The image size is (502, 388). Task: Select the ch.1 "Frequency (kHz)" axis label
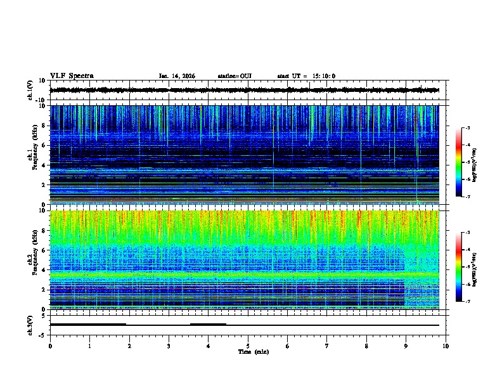(x=35, y=148)
